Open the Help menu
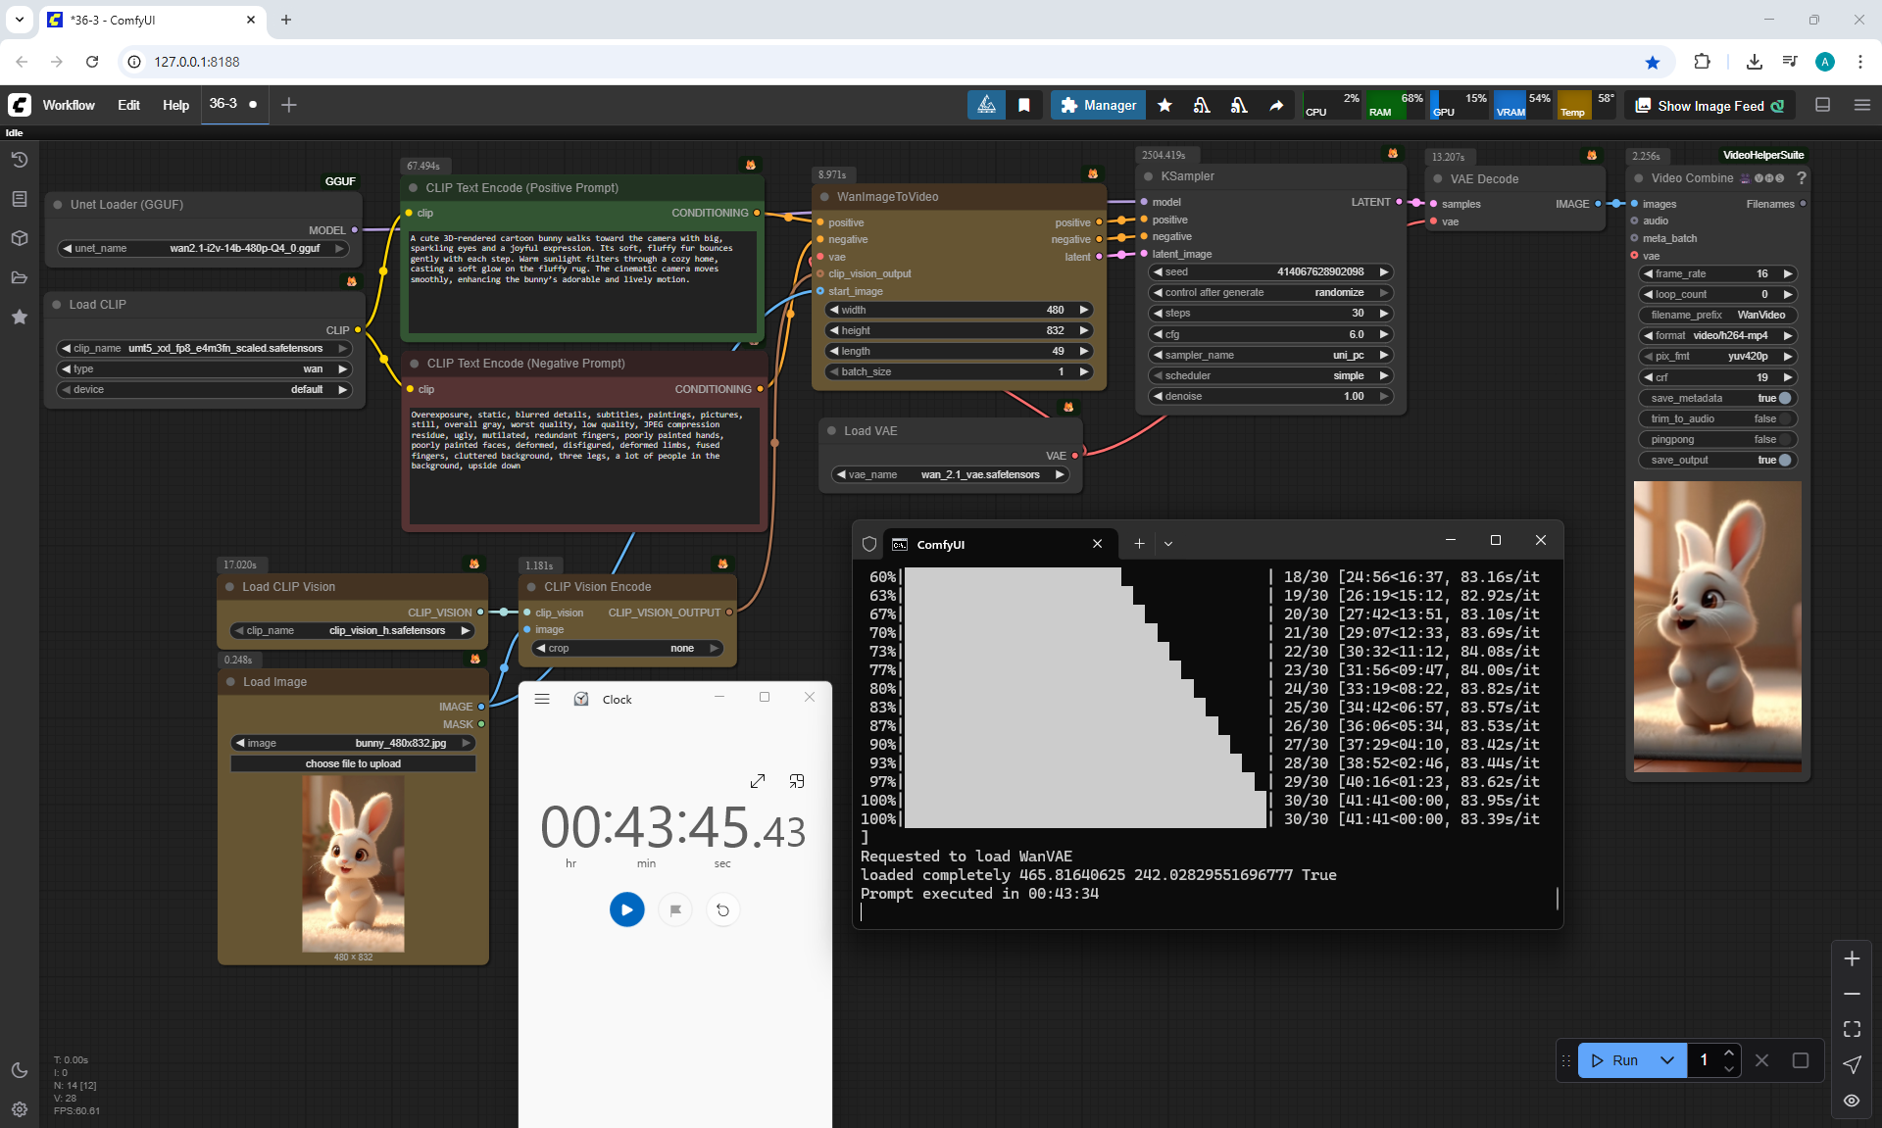The width and height of the screenshot is (1882, 1128). coord(175,105)
